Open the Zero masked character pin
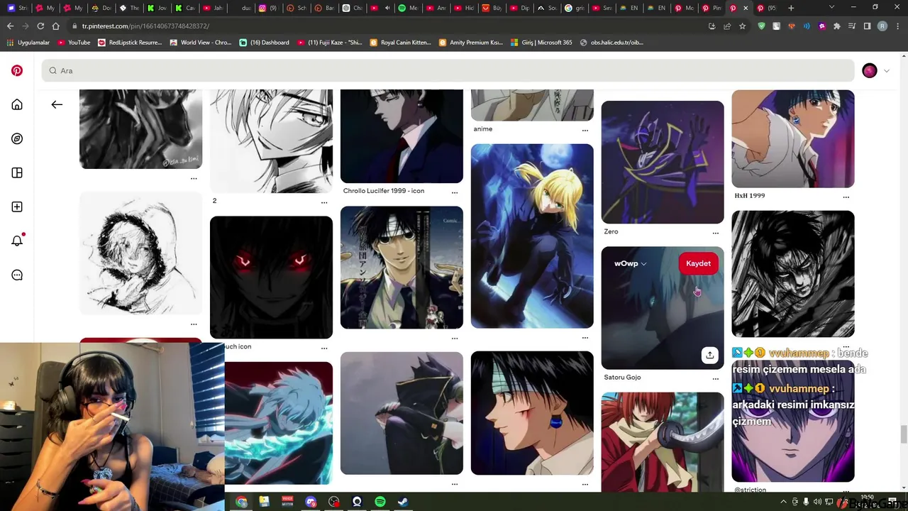The width and height of the screenshot is (908, 511). [x=663, y=162]
